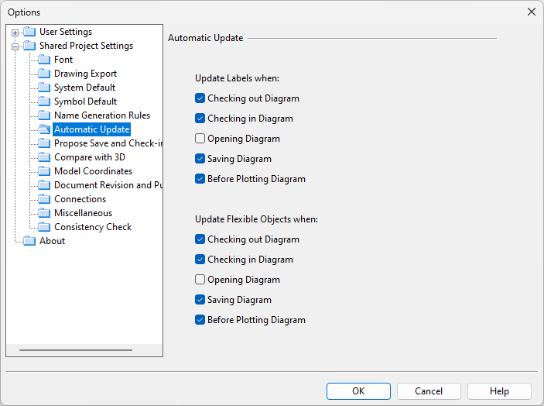Click the Name Generation Rules folder icon
This screenshot has width=544, height=406.
click(x=44, y=115)
